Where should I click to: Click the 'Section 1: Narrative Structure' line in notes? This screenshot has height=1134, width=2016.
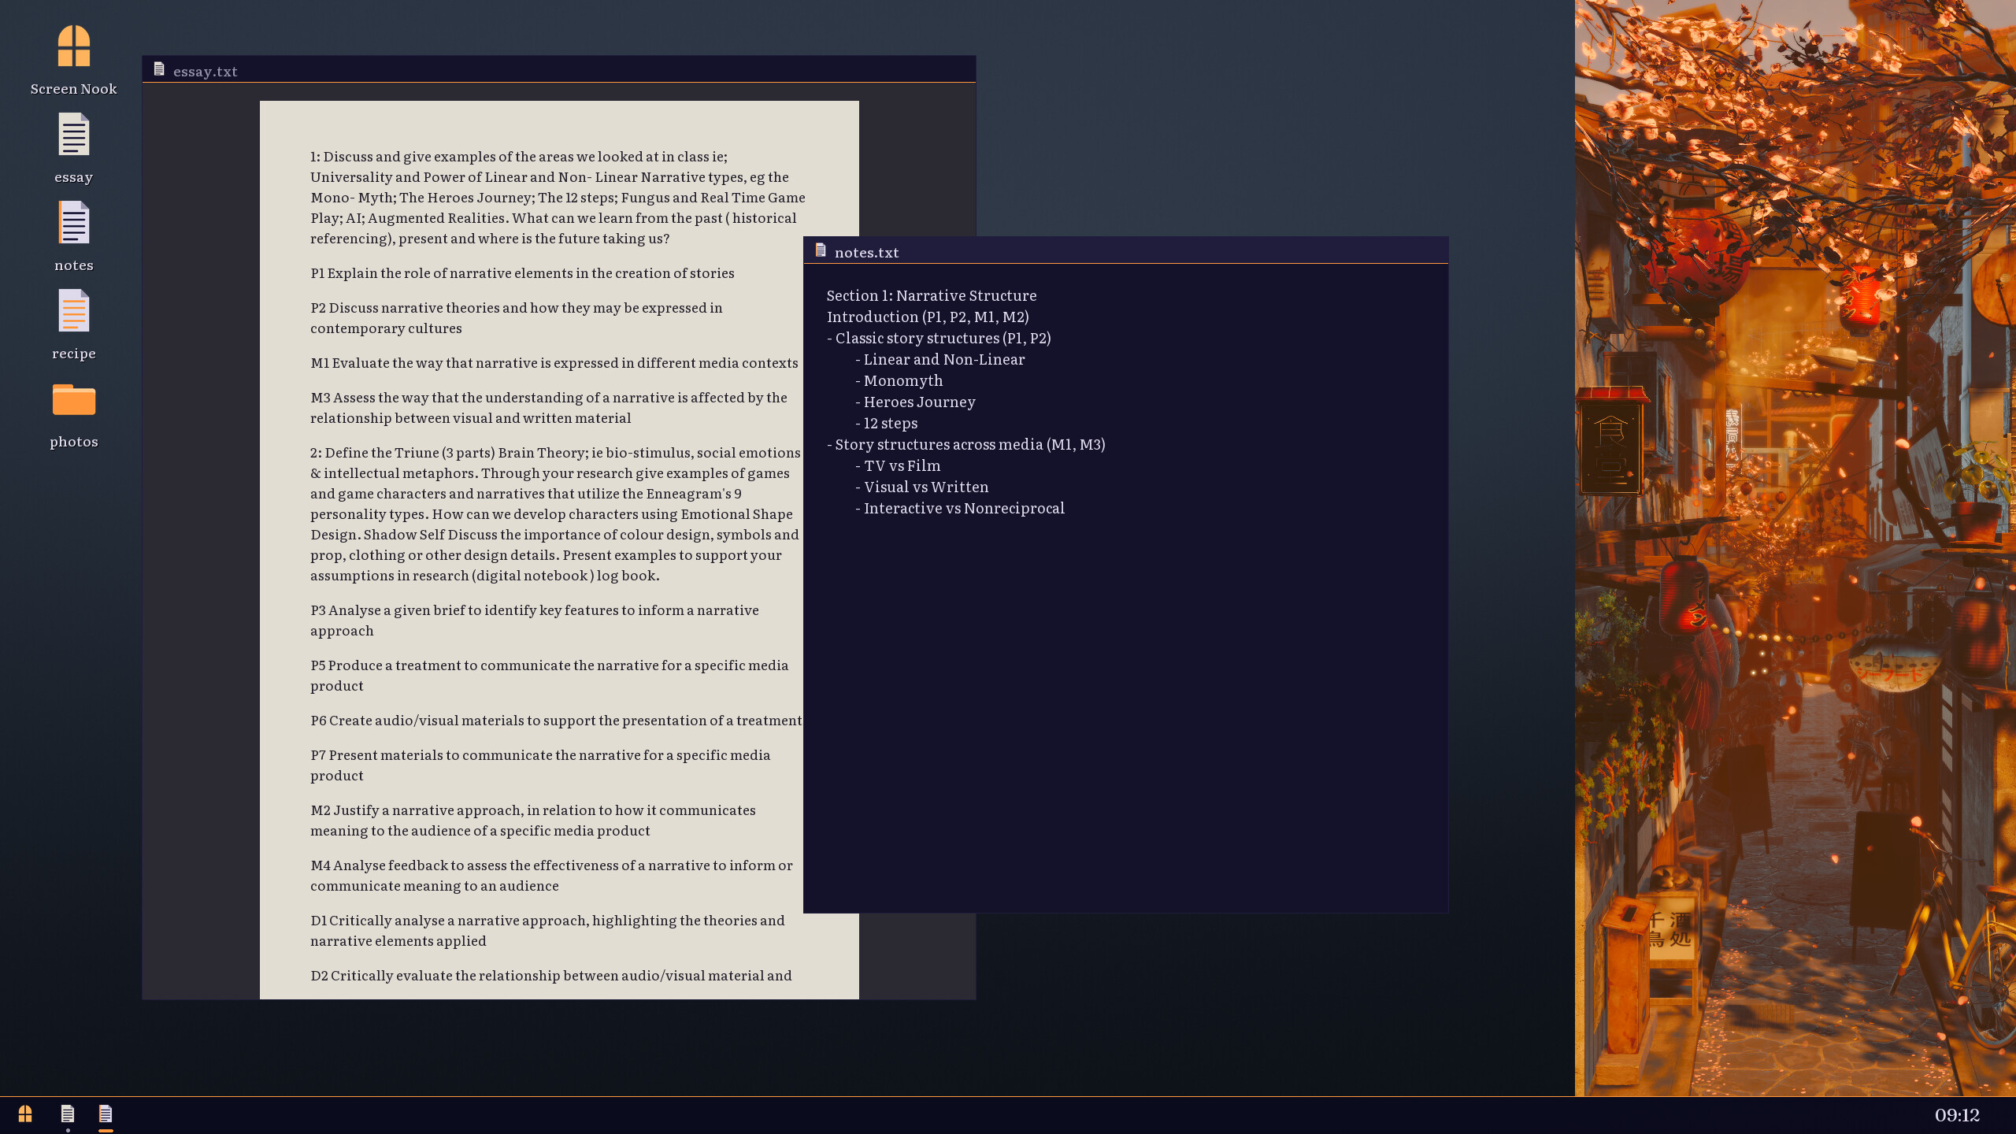point(932,295)
